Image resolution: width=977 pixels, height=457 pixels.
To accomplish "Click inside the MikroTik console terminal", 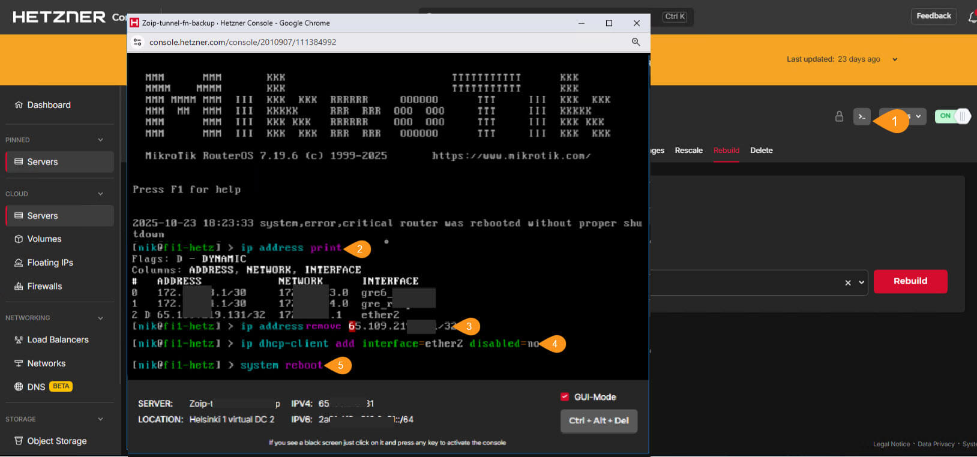I will [388, 217].
